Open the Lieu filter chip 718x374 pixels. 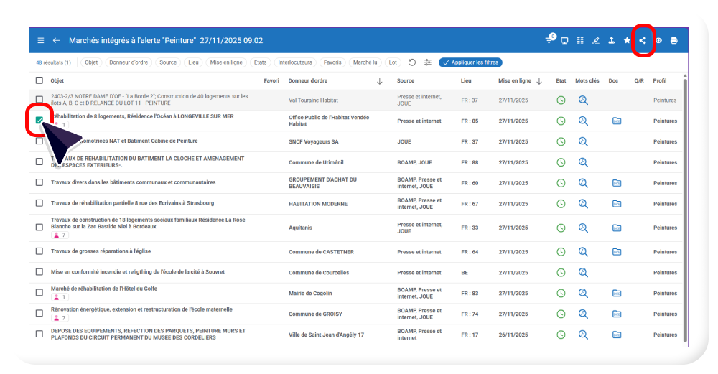point(193,62)
